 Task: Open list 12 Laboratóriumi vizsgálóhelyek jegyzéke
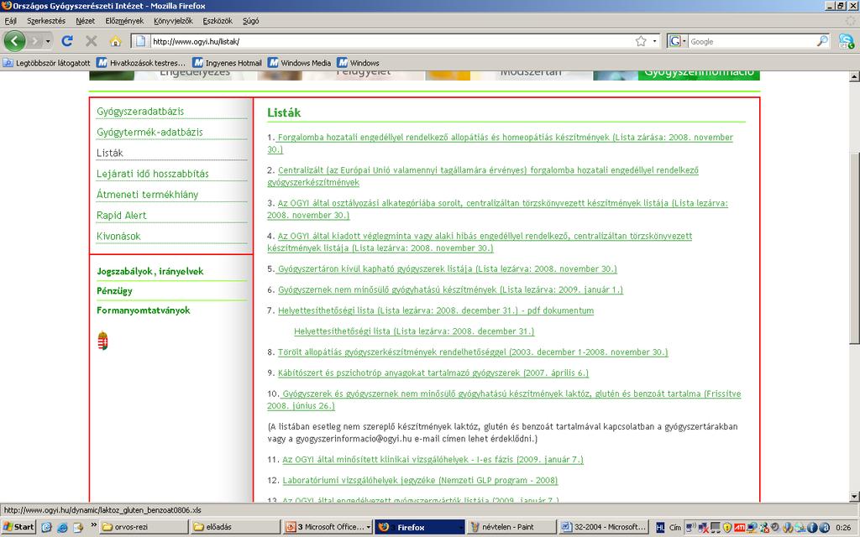pos(420,481)
